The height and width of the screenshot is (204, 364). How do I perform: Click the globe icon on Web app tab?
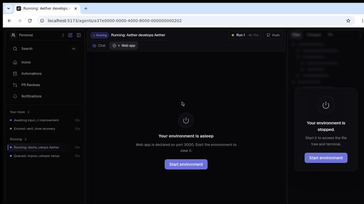(114, 46)
